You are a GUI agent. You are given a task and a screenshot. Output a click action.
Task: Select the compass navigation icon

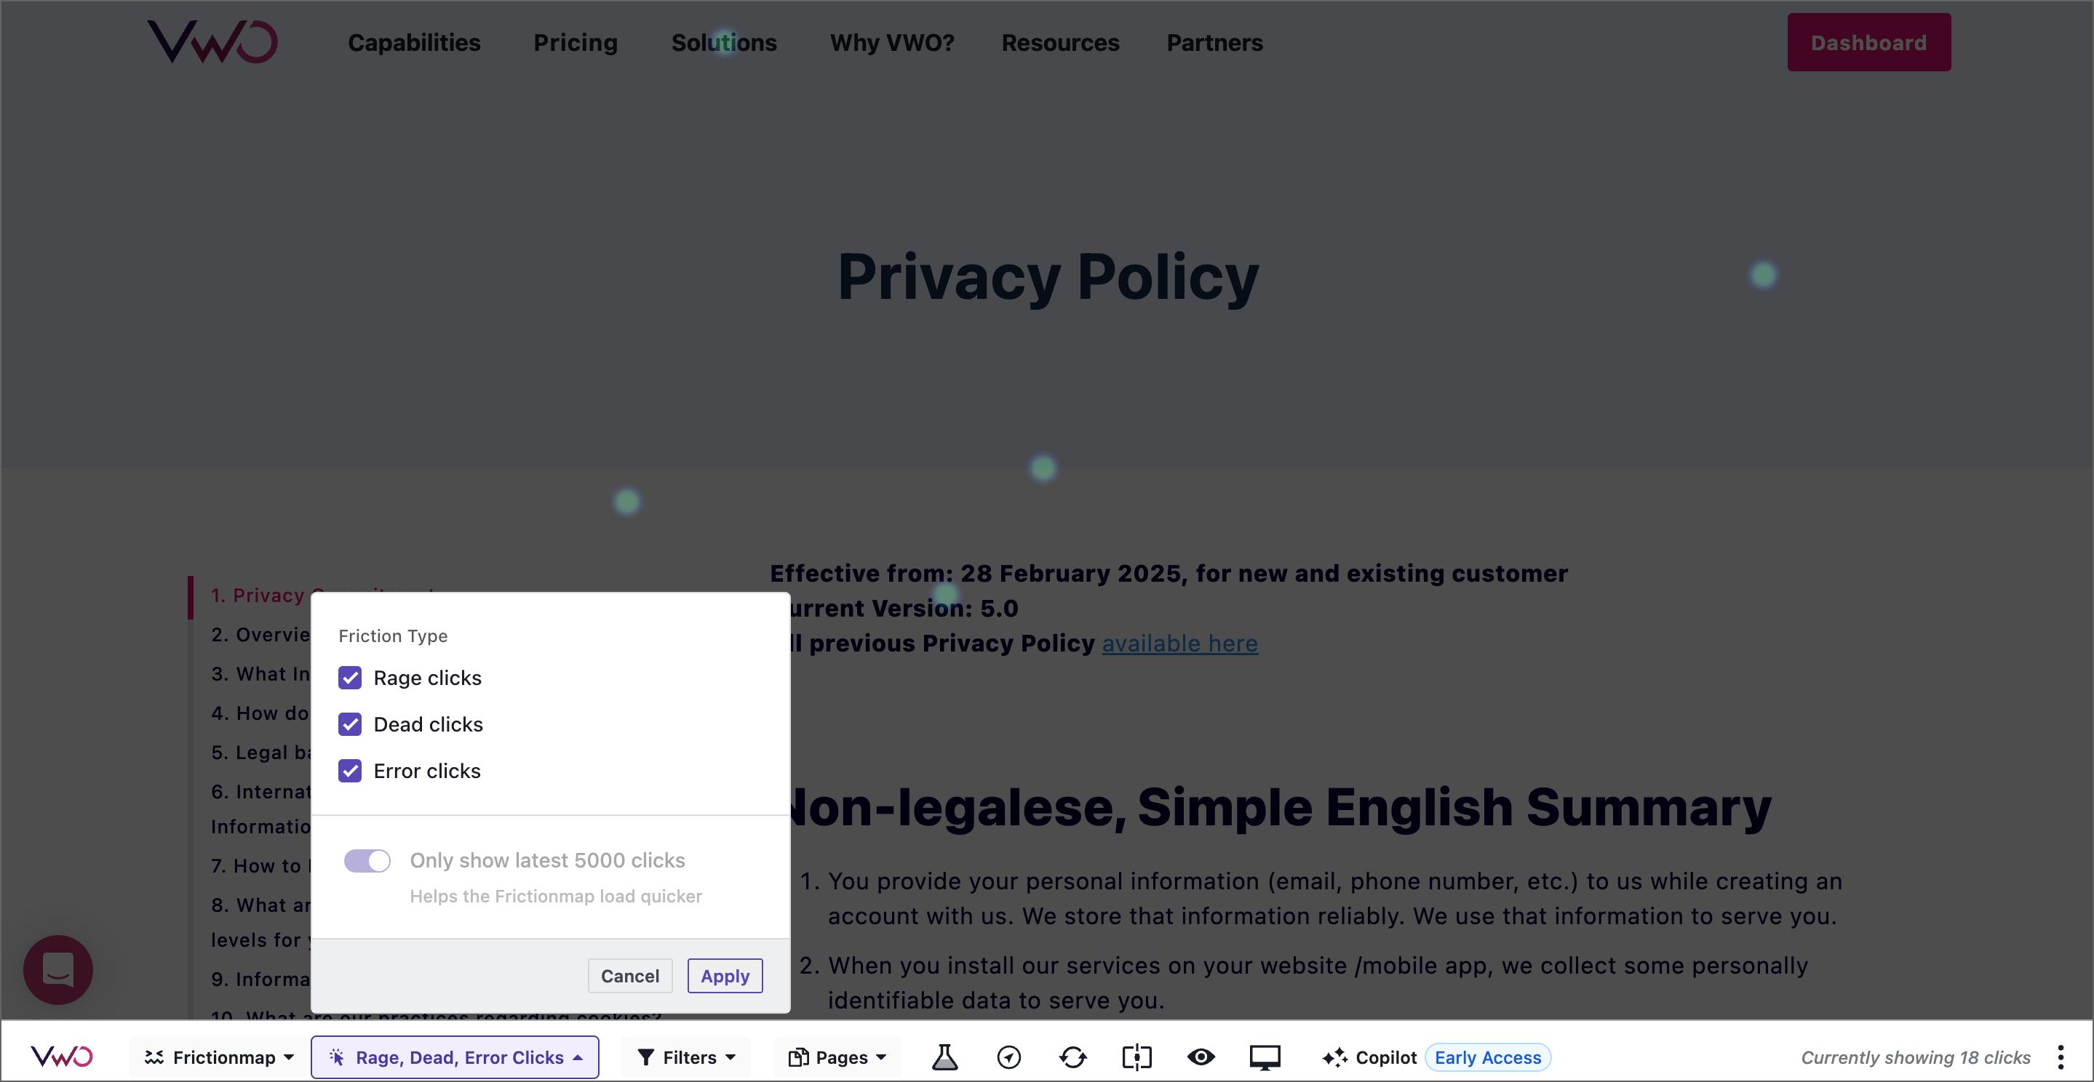1008,1057
